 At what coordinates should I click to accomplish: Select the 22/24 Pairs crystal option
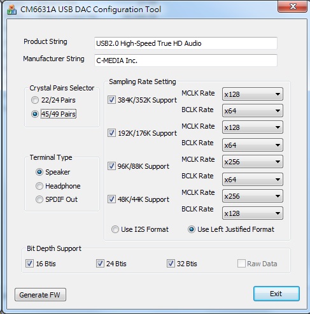coord(35,100)
